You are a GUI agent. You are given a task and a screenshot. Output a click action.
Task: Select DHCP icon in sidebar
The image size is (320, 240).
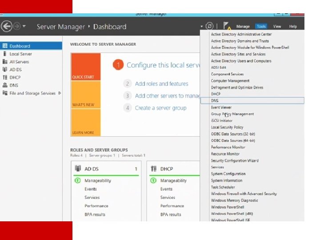click(x=5, y=77)
